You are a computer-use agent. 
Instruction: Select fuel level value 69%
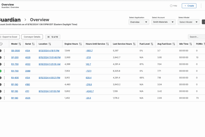(x=142, y=78)
